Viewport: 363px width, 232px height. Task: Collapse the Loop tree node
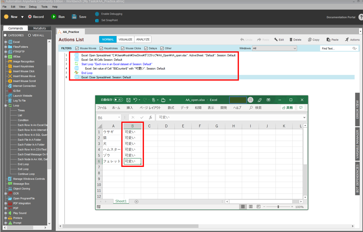(x=6, y=105)
